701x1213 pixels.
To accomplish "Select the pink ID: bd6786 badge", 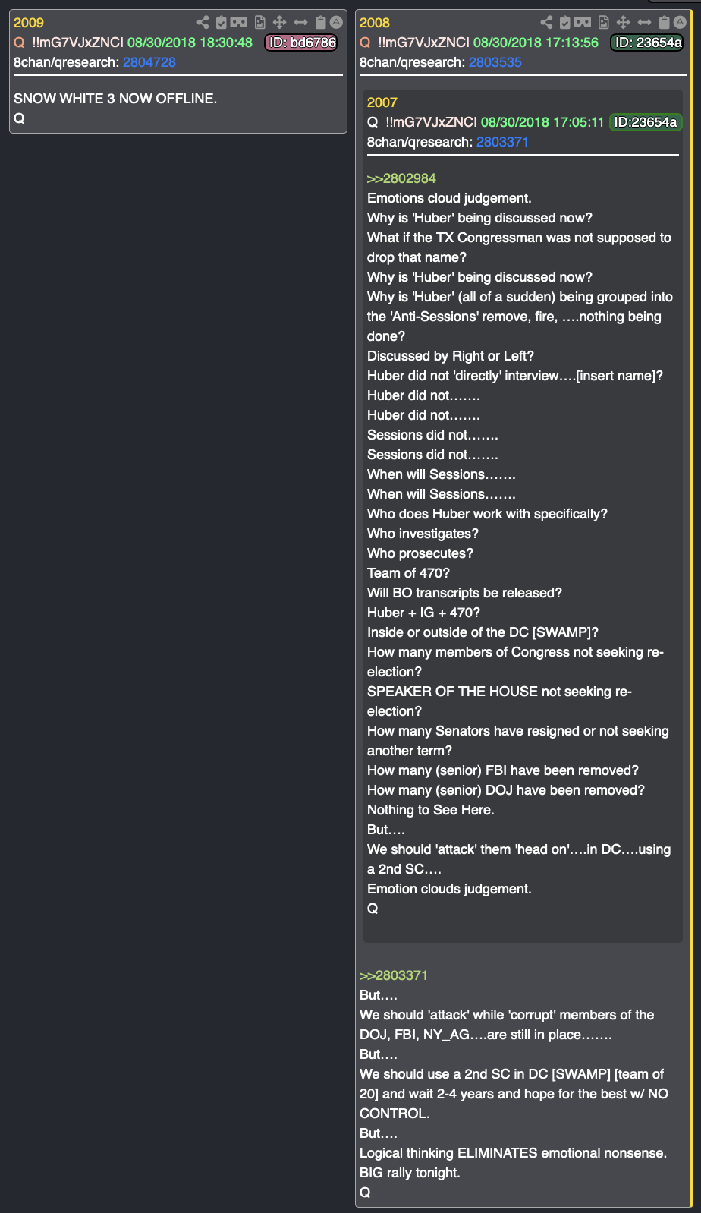I will tap(301, 43).
